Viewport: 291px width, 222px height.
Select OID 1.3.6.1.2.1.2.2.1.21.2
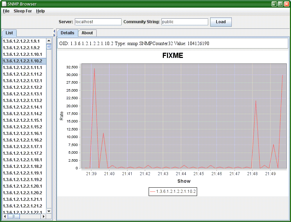click(24, 206)
